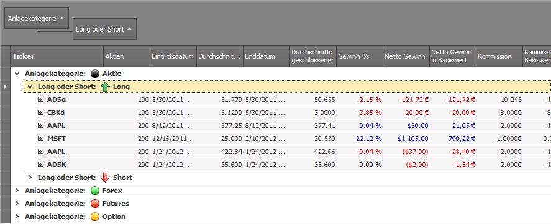Click the ($37.00) net profit cell
The width and height of the screenshot is (551, 224).
pos(406,152)
